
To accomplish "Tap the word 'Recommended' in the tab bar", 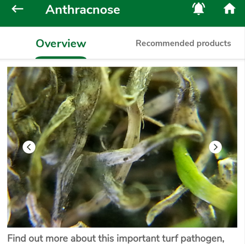I will click(x=165, y=44).
